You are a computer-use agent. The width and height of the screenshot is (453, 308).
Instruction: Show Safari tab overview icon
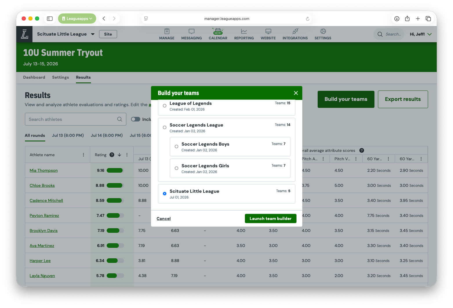coord(428,19)
